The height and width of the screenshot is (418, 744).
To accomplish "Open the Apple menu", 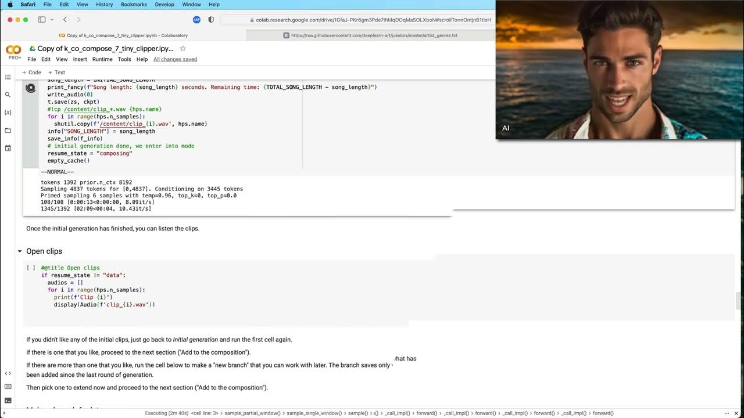I will point(10,4).
